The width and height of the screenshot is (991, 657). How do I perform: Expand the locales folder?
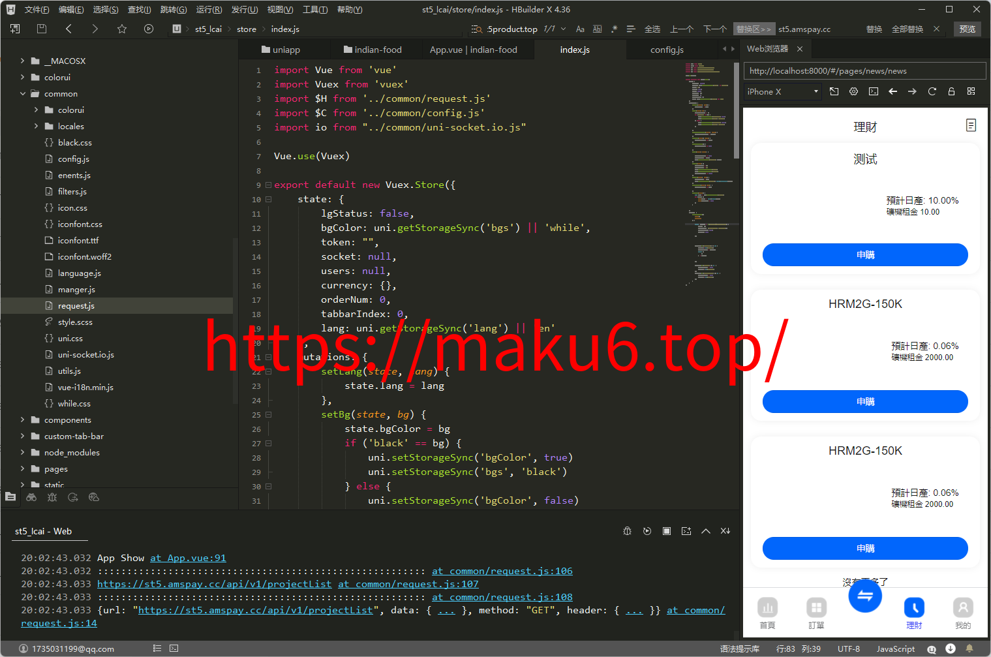(x=36, y=126)
